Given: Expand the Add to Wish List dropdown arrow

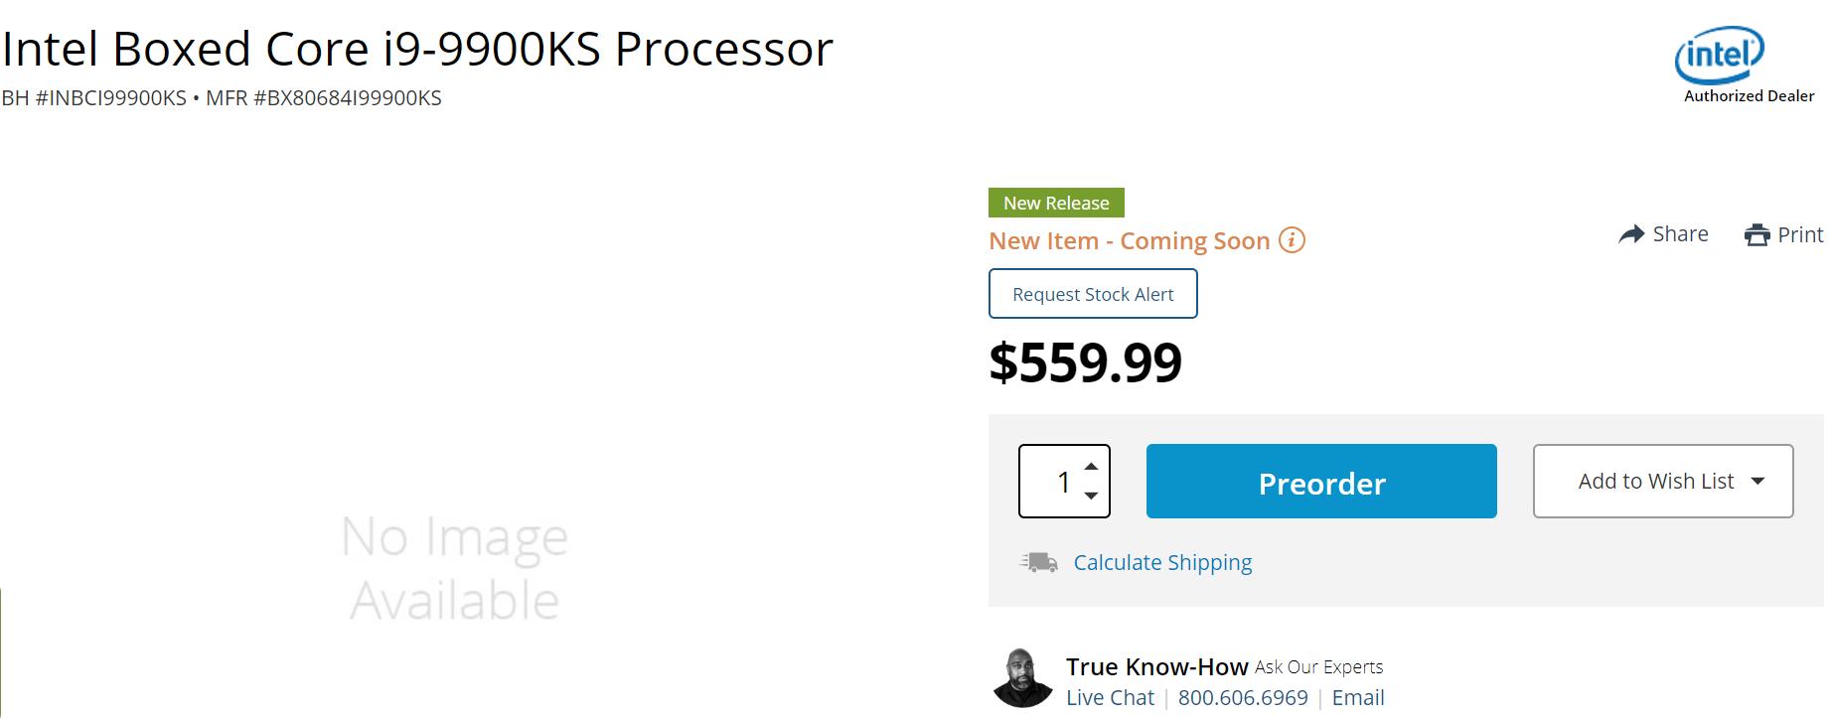Looking at the screenshot, I should [1757, 482].
